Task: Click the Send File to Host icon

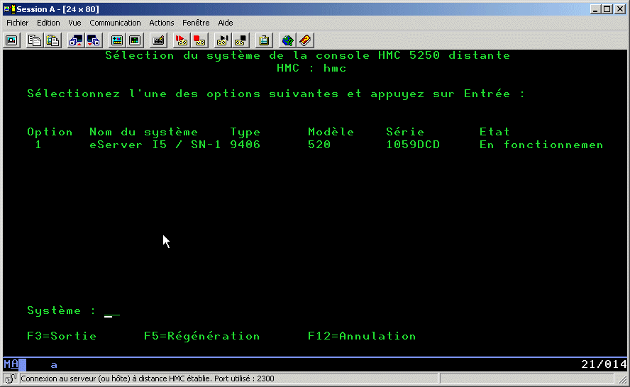Action: click(x=75, y=40)
